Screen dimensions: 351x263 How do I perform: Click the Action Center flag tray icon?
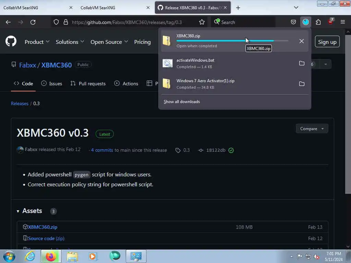300,256
